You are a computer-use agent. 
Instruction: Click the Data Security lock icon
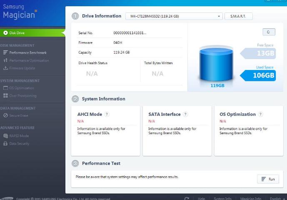pyautogui.click(x=5, y=143)
